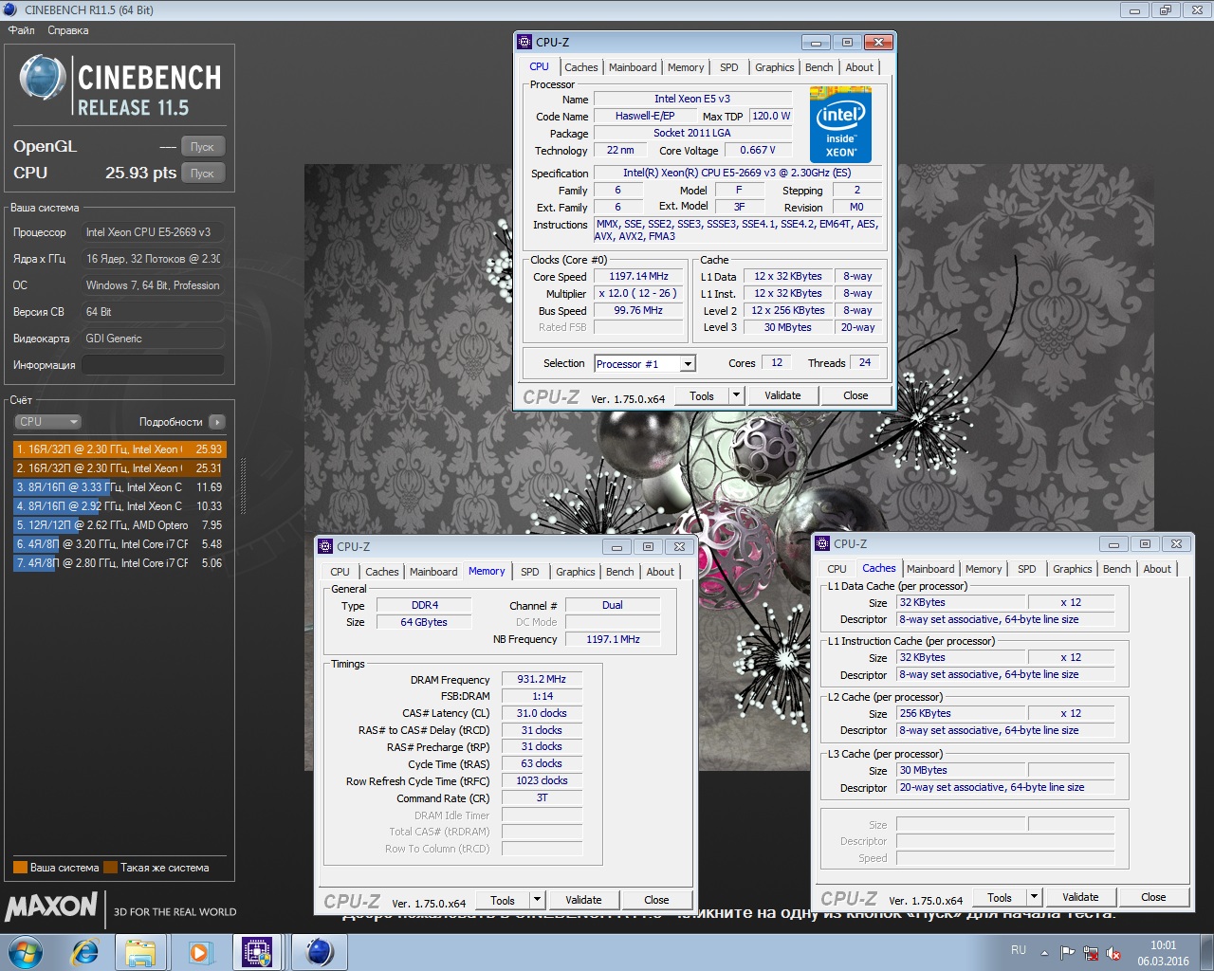
Task: Click the Cinebench title bar icon
Action: click(10, 9)
